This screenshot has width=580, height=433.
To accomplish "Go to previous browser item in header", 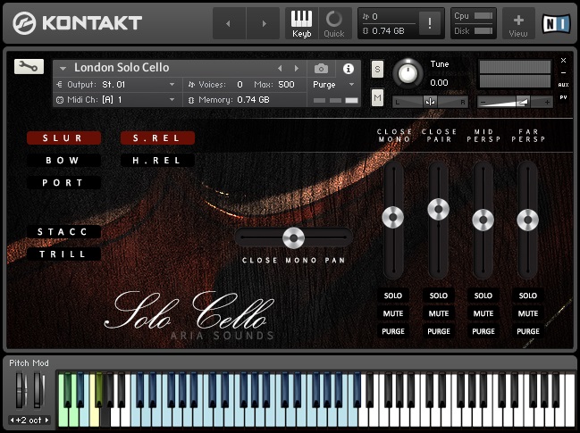I will 229,23.
